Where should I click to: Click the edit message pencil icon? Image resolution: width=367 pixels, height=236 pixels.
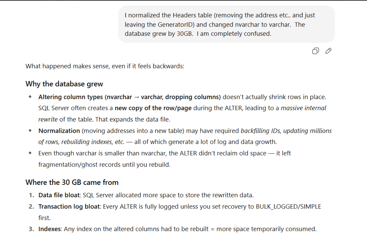pyautogui.click(x=328, y=51)
